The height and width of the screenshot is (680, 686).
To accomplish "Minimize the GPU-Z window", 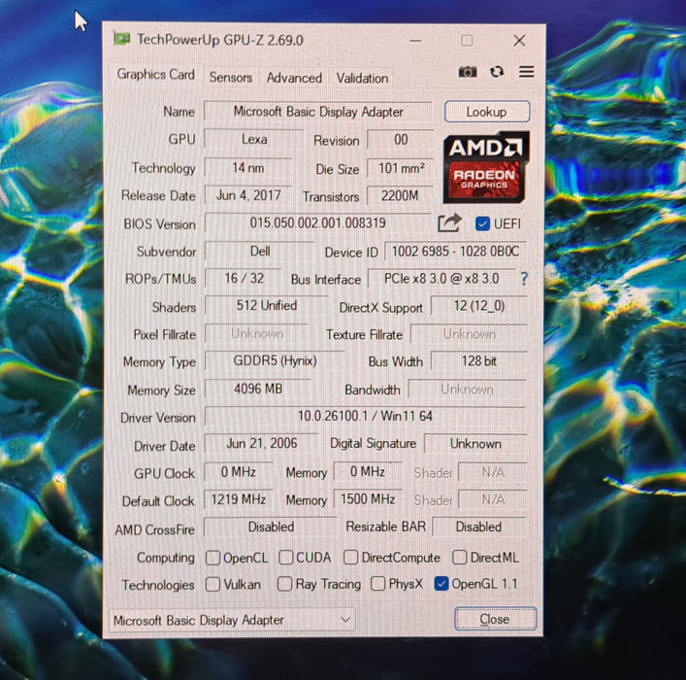I will pyautogui.click(x=415, y=41).
